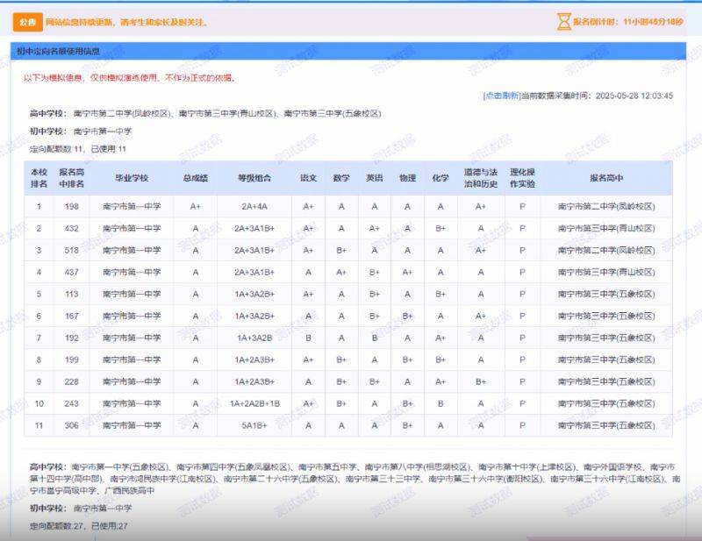This screenshot has width=702, height=541.
Task: Click the hourglass countdown icon
Action: [563, 22]
